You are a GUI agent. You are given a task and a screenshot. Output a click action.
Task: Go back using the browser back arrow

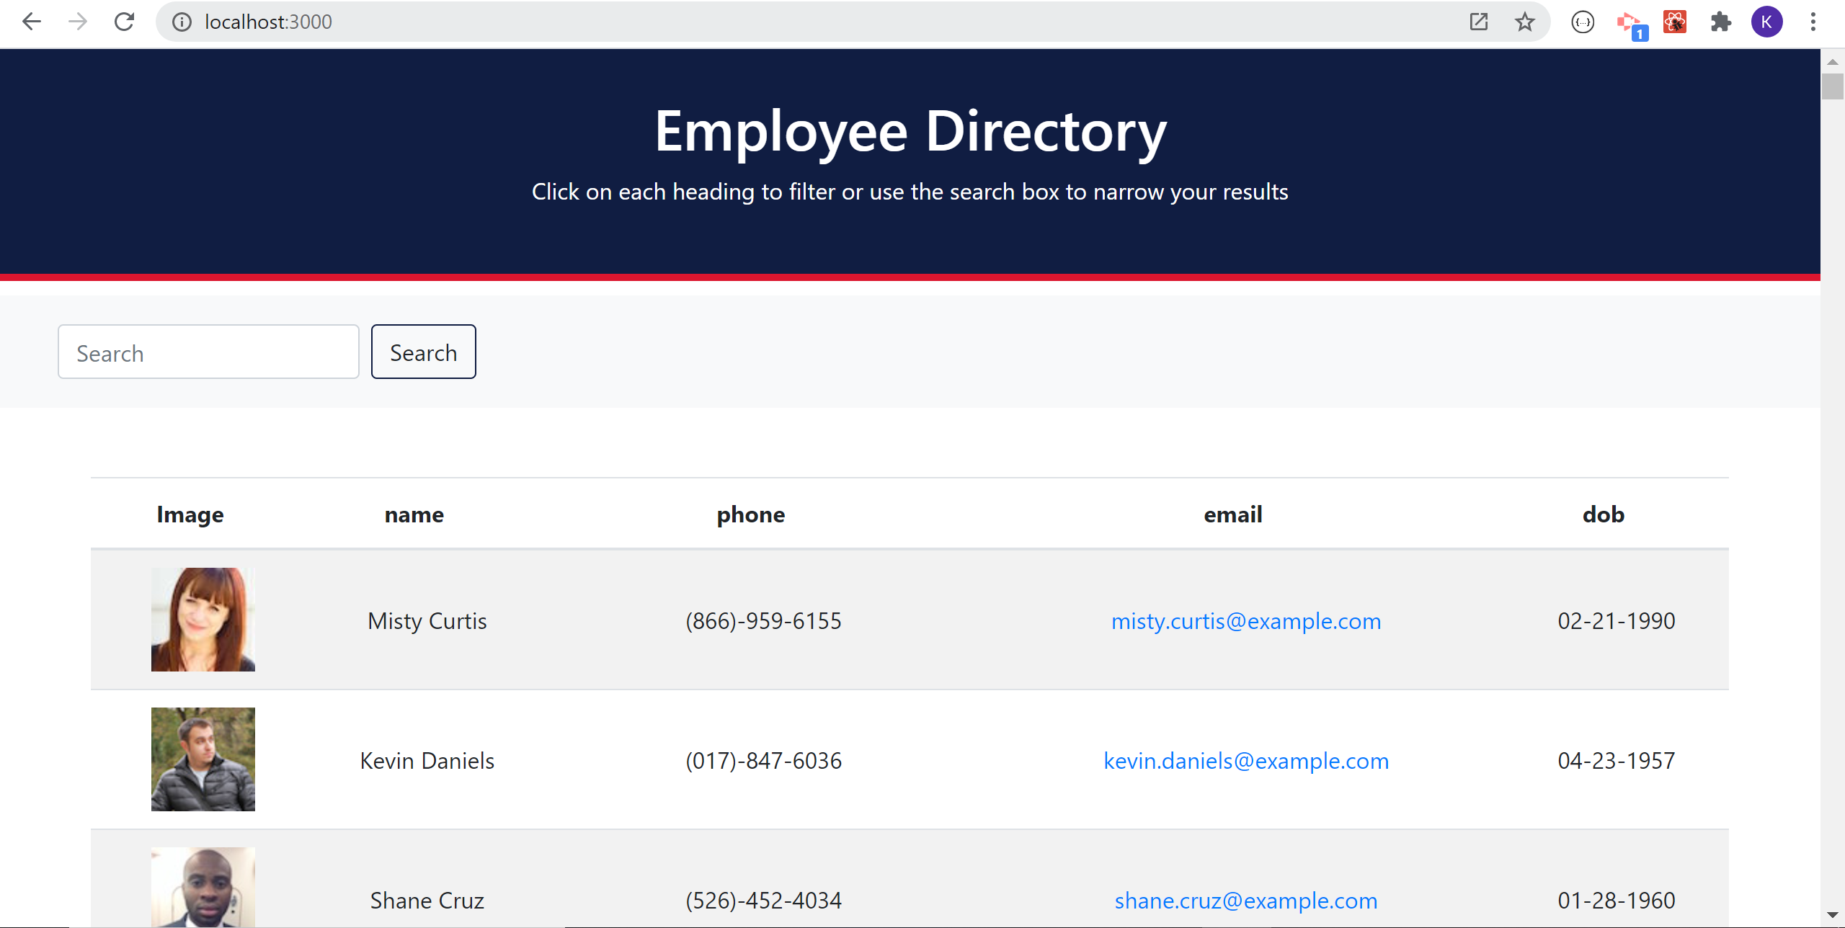(32, 22)
